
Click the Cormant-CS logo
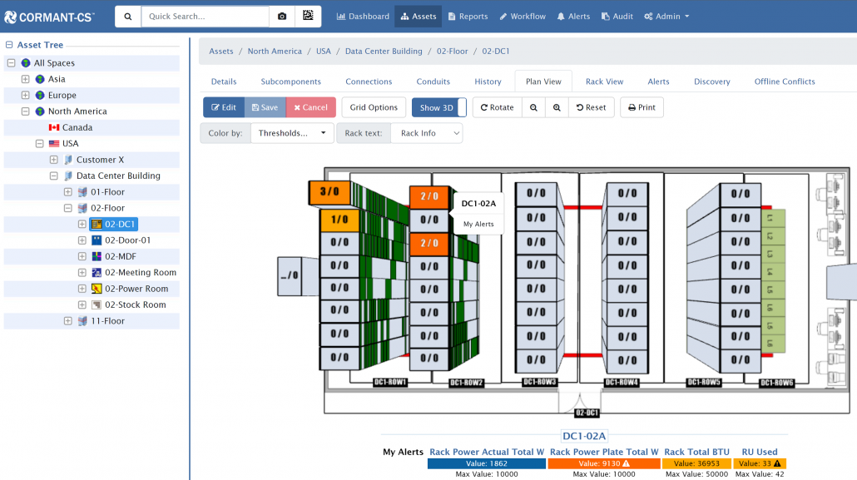click(49, 16)
